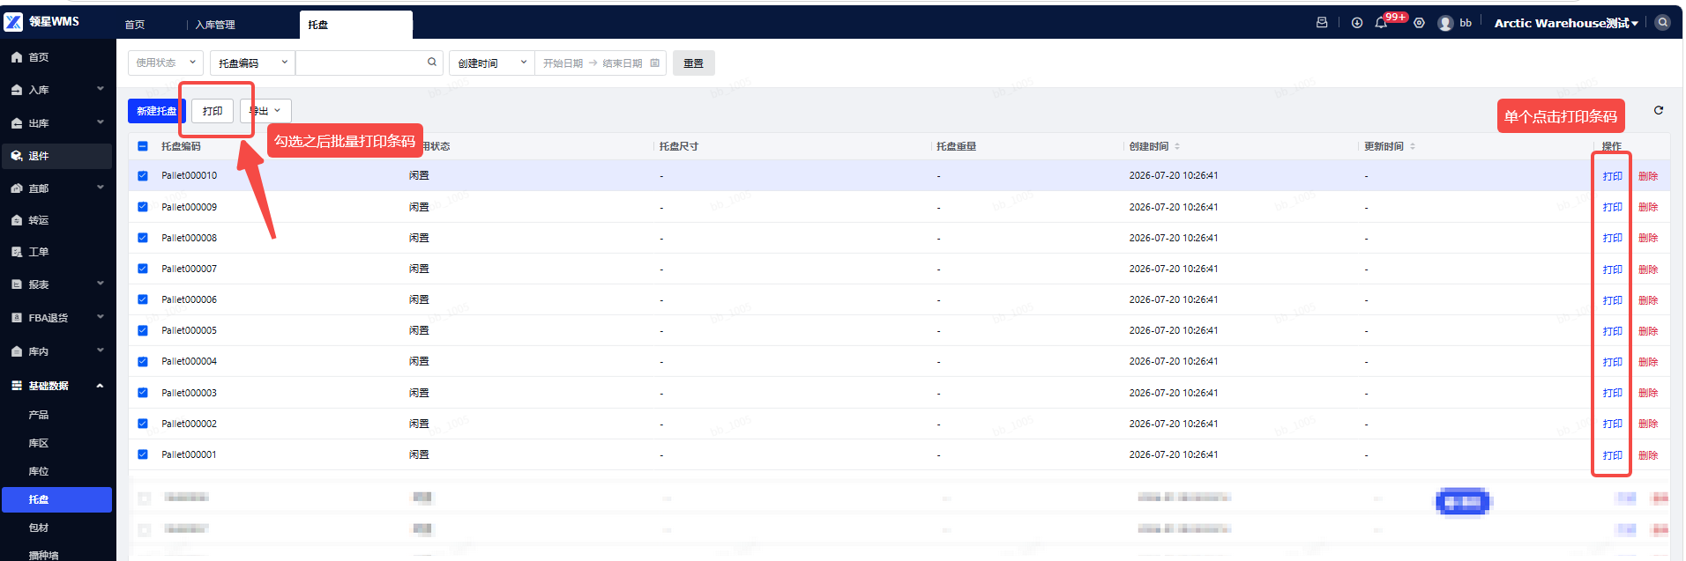The width and height of the screenshot is (1686, 561).
Task: Uncheck the Pallet000010 row checkbox
Action: (143, 175)
